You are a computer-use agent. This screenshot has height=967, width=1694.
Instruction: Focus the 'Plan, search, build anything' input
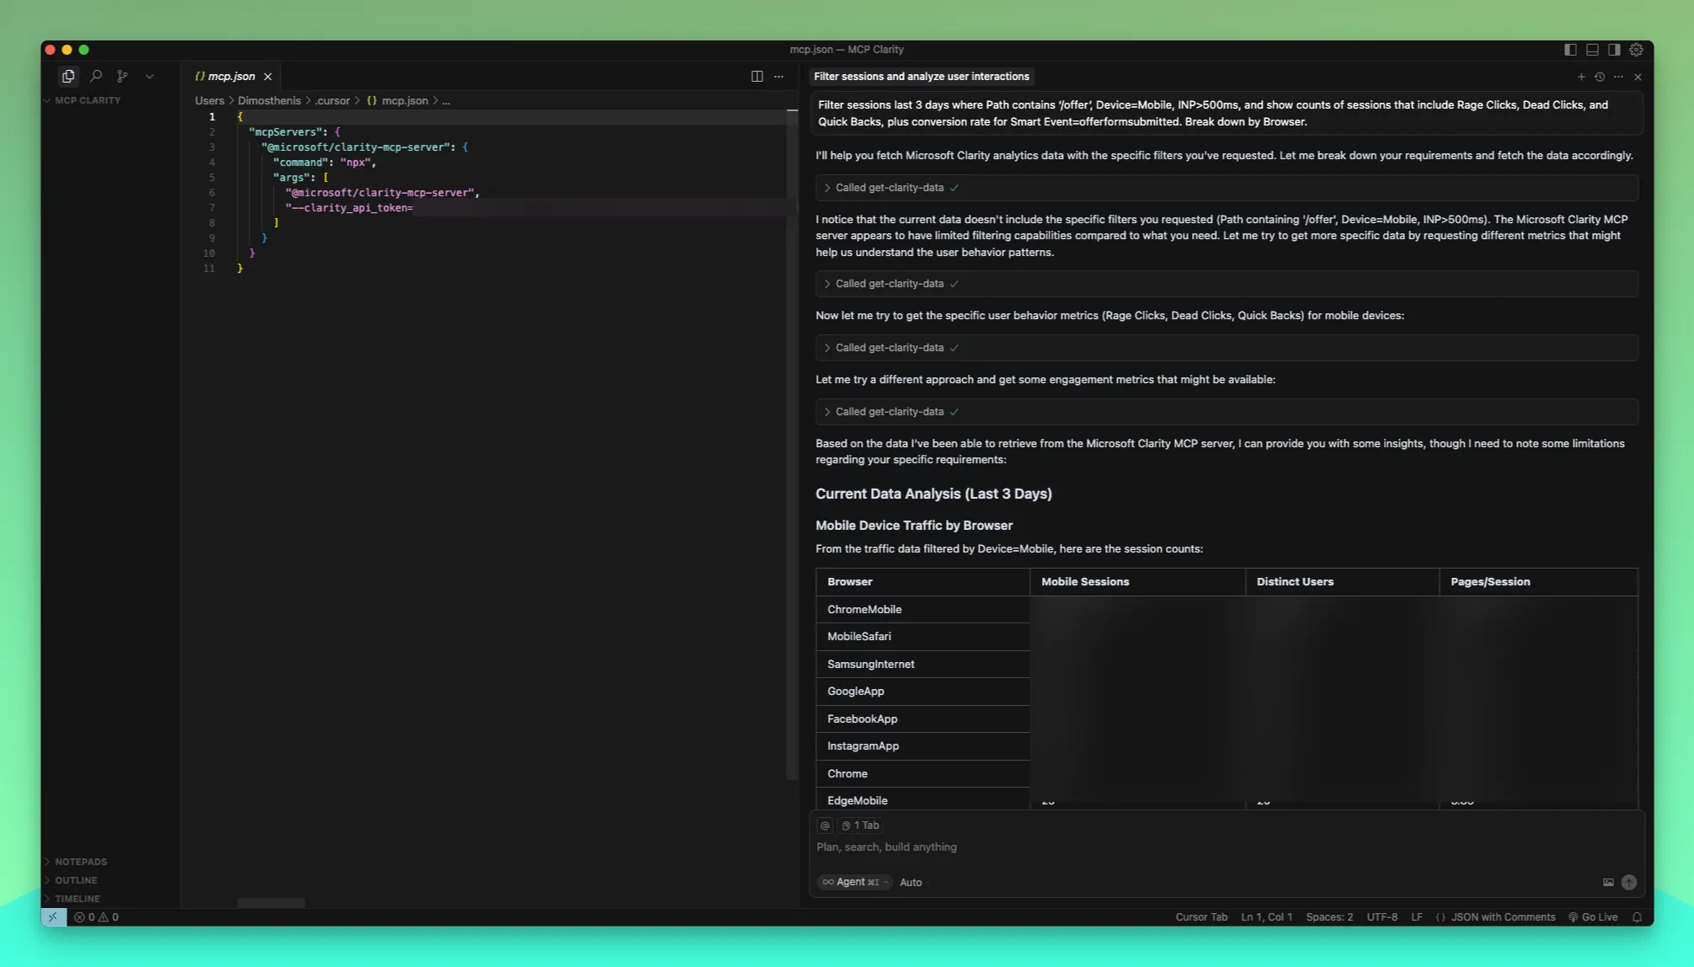point(1226,847)
